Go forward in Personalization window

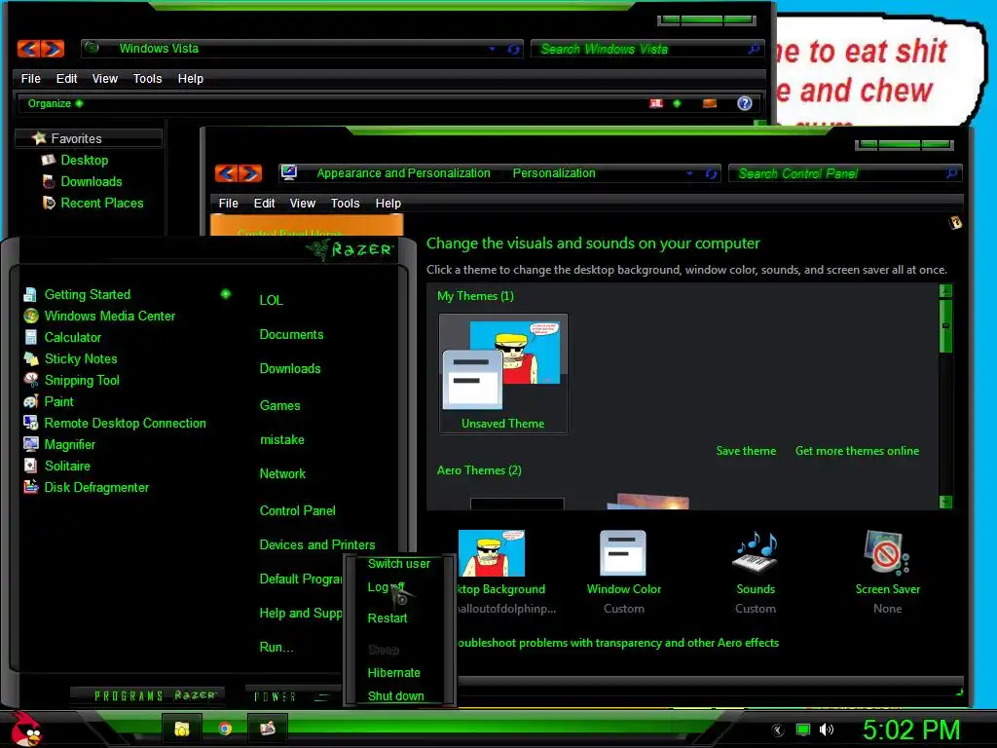click(x=250, y=173)
